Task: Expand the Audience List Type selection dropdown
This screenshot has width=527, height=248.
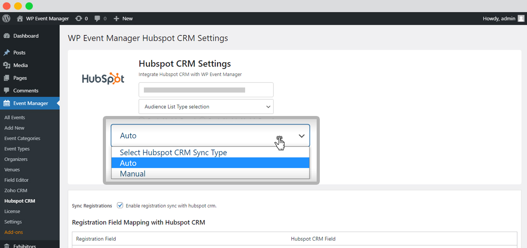Action: coord(206,107)
